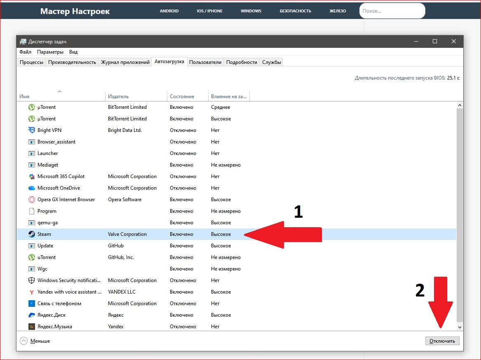Click YANDEX LLC publisher cell

pos(122,292)
